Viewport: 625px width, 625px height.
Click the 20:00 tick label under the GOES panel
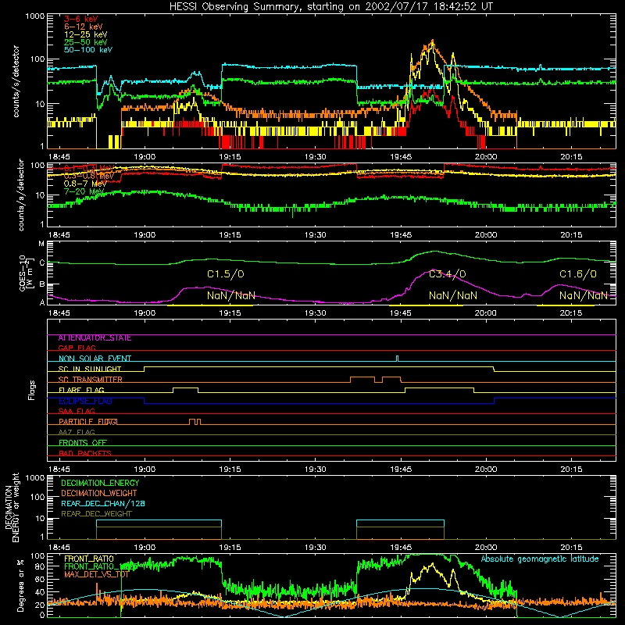point(485,313)
